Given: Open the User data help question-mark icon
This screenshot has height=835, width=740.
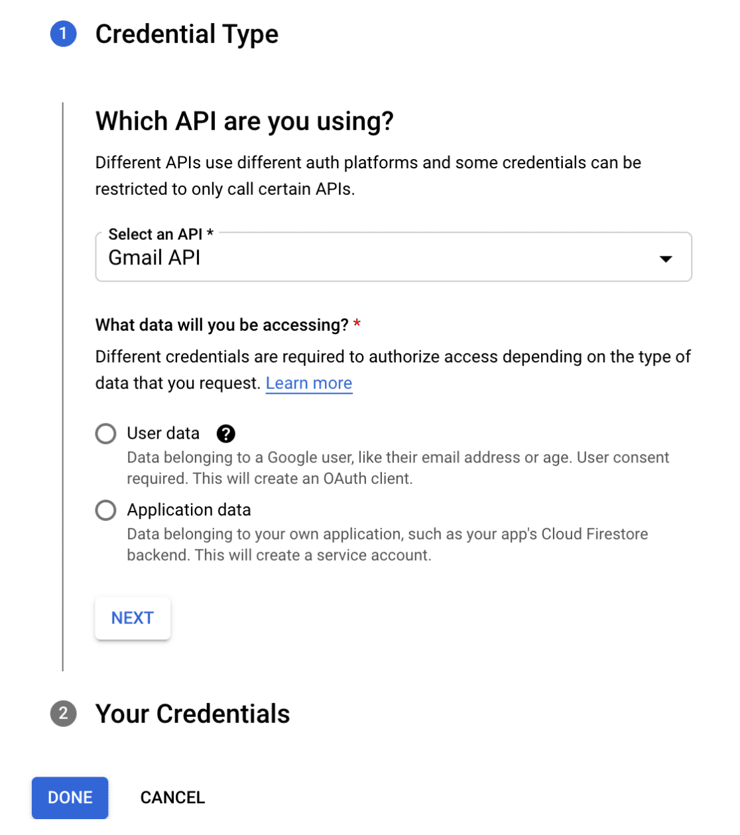Looking at the screenshot, I should click(225, 433).
